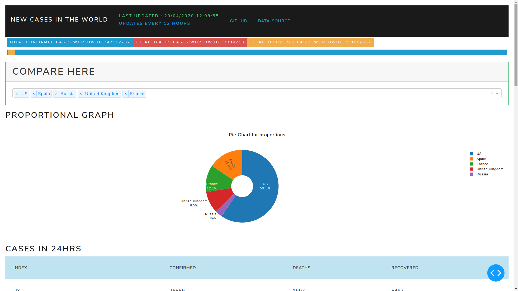
Task: Remove Russia tag from compare list
Action: (x=56, y=94)
